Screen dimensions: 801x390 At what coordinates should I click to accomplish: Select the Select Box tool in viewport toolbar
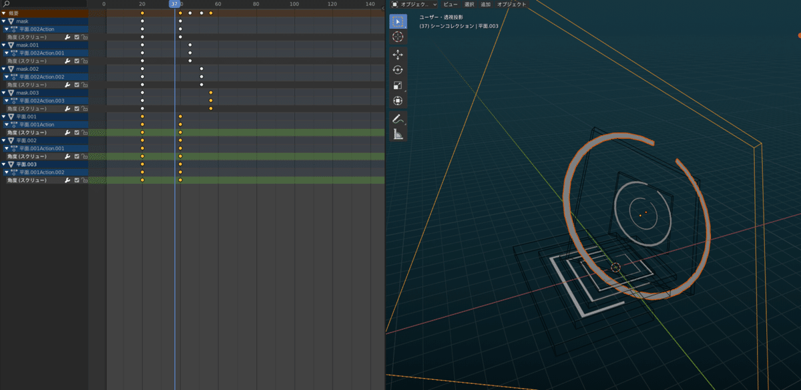coord(398,22)
